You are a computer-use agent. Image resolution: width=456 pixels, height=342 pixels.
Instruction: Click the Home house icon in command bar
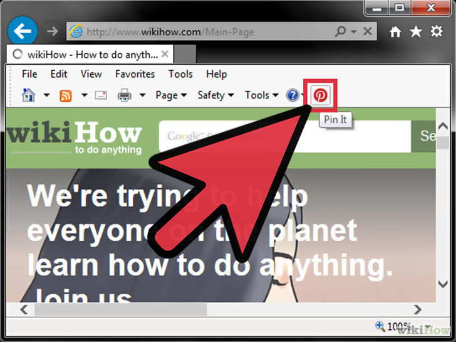[x=29, y=95]
